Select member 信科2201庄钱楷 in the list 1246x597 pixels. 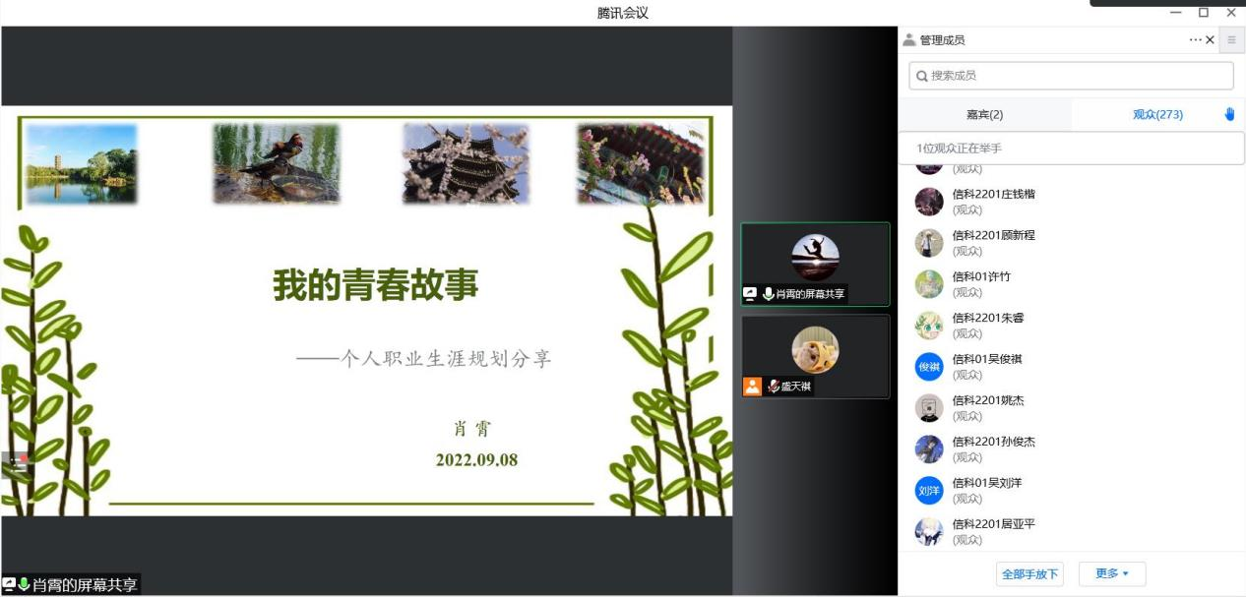(x=993, y=195)
